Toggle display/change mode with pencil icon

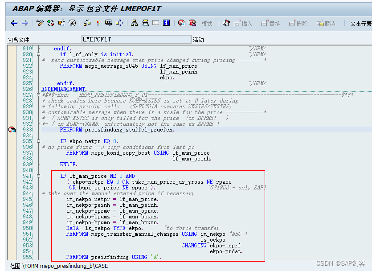tap(39, 23)
